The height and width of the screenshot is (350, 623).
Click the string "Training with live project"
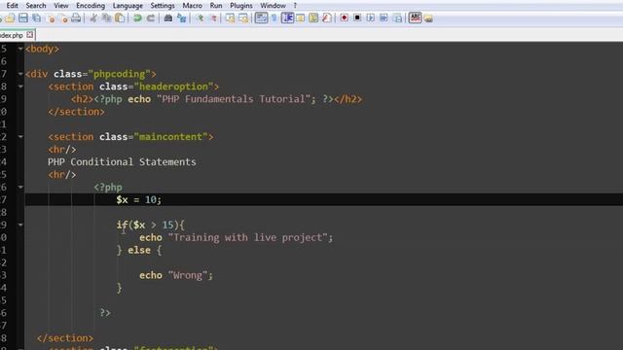click(248, 237)
